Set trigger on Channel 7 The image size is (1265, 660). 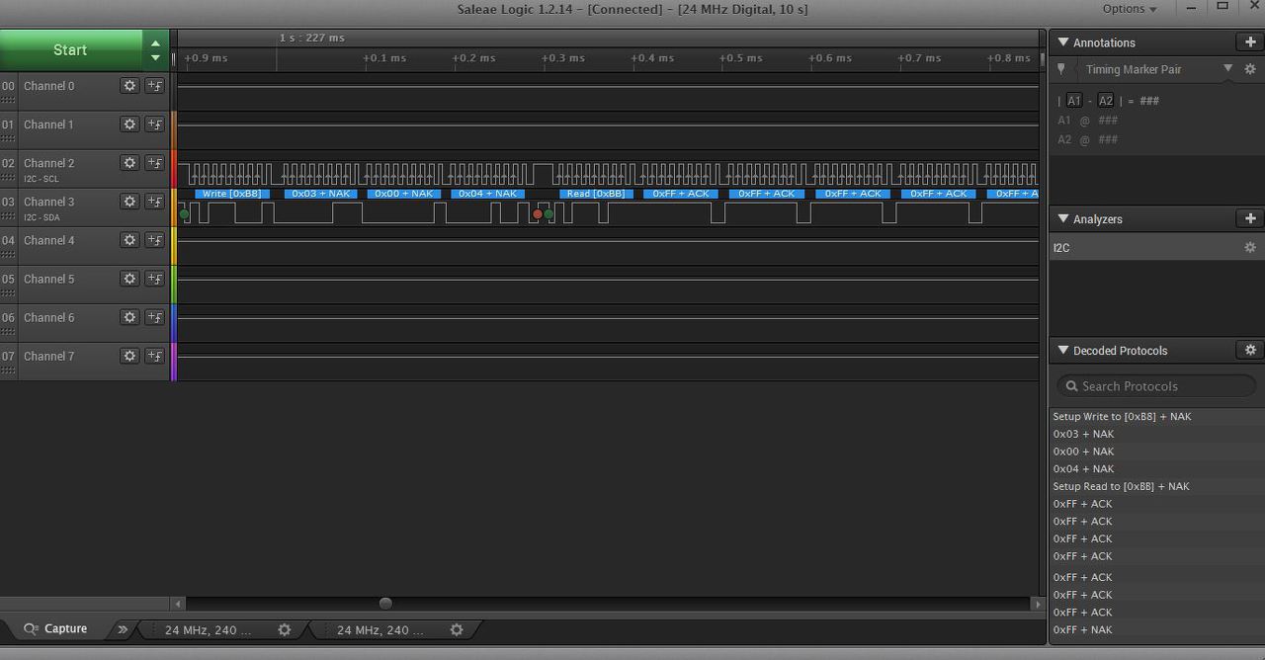tap(154, 356)
